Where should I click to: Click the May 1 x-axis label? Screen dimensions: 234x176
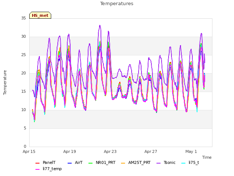pyautogui.click(x=191, y=151)
